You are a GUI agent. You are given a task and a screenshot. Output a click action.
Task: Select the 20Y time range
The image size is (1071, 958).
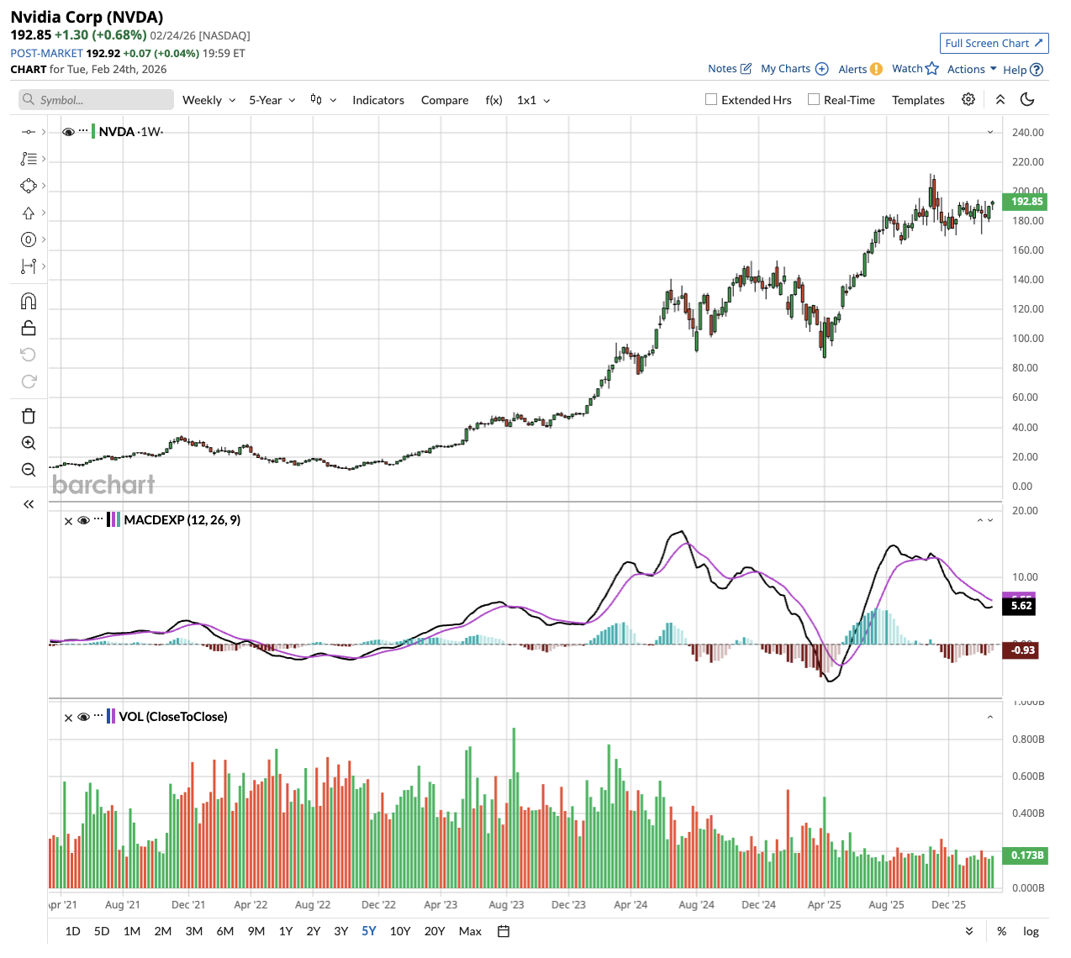pos(435,931)
